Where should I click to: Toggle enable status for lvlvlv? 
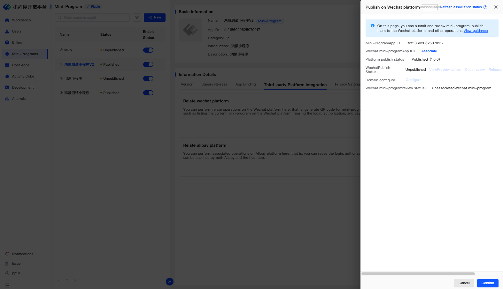[148, 50]
